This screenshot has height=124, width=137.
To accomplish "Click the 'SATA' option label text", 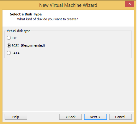I will pyautogui.click(x=15, y=53).
